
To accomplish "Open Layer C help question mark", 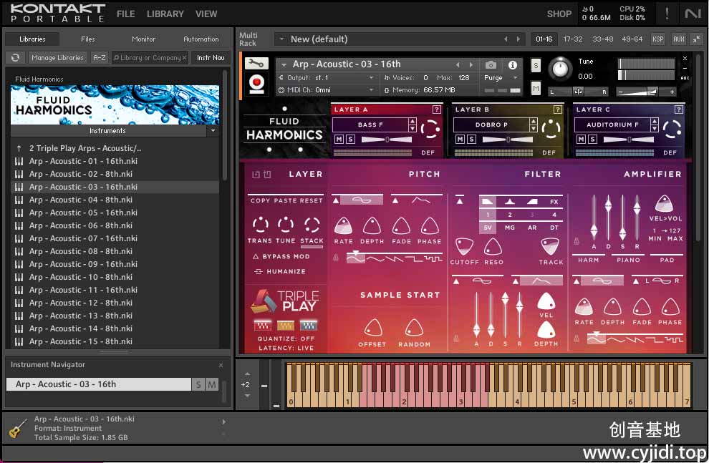I will tap(678, 109).
